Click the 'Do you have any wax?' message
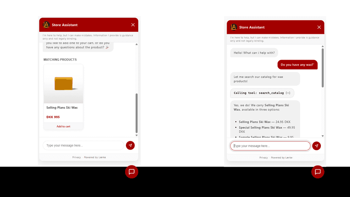Viewport: 350px width, 197px height. (x=298, y=65)
